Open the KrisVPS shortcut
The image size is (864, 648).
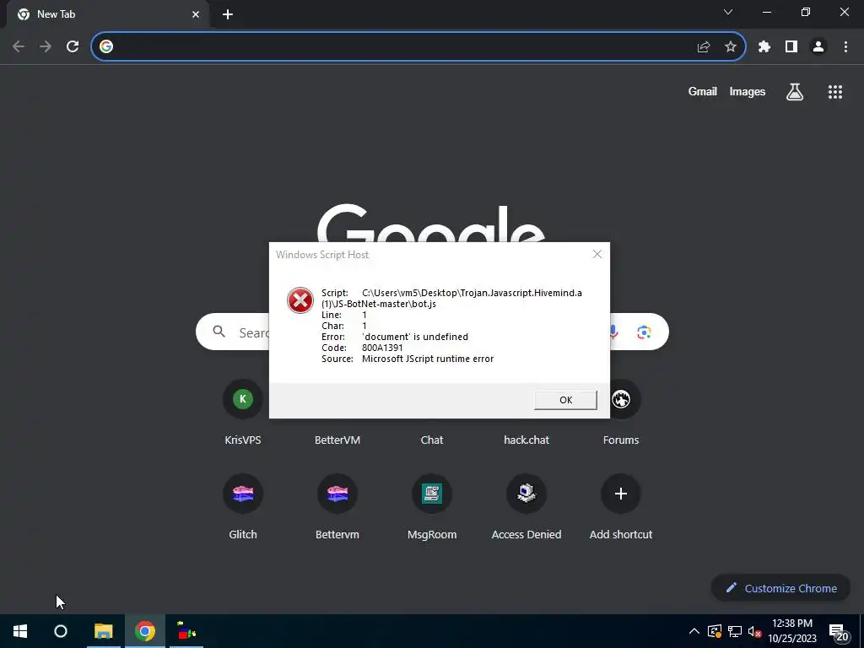[242, 399]
